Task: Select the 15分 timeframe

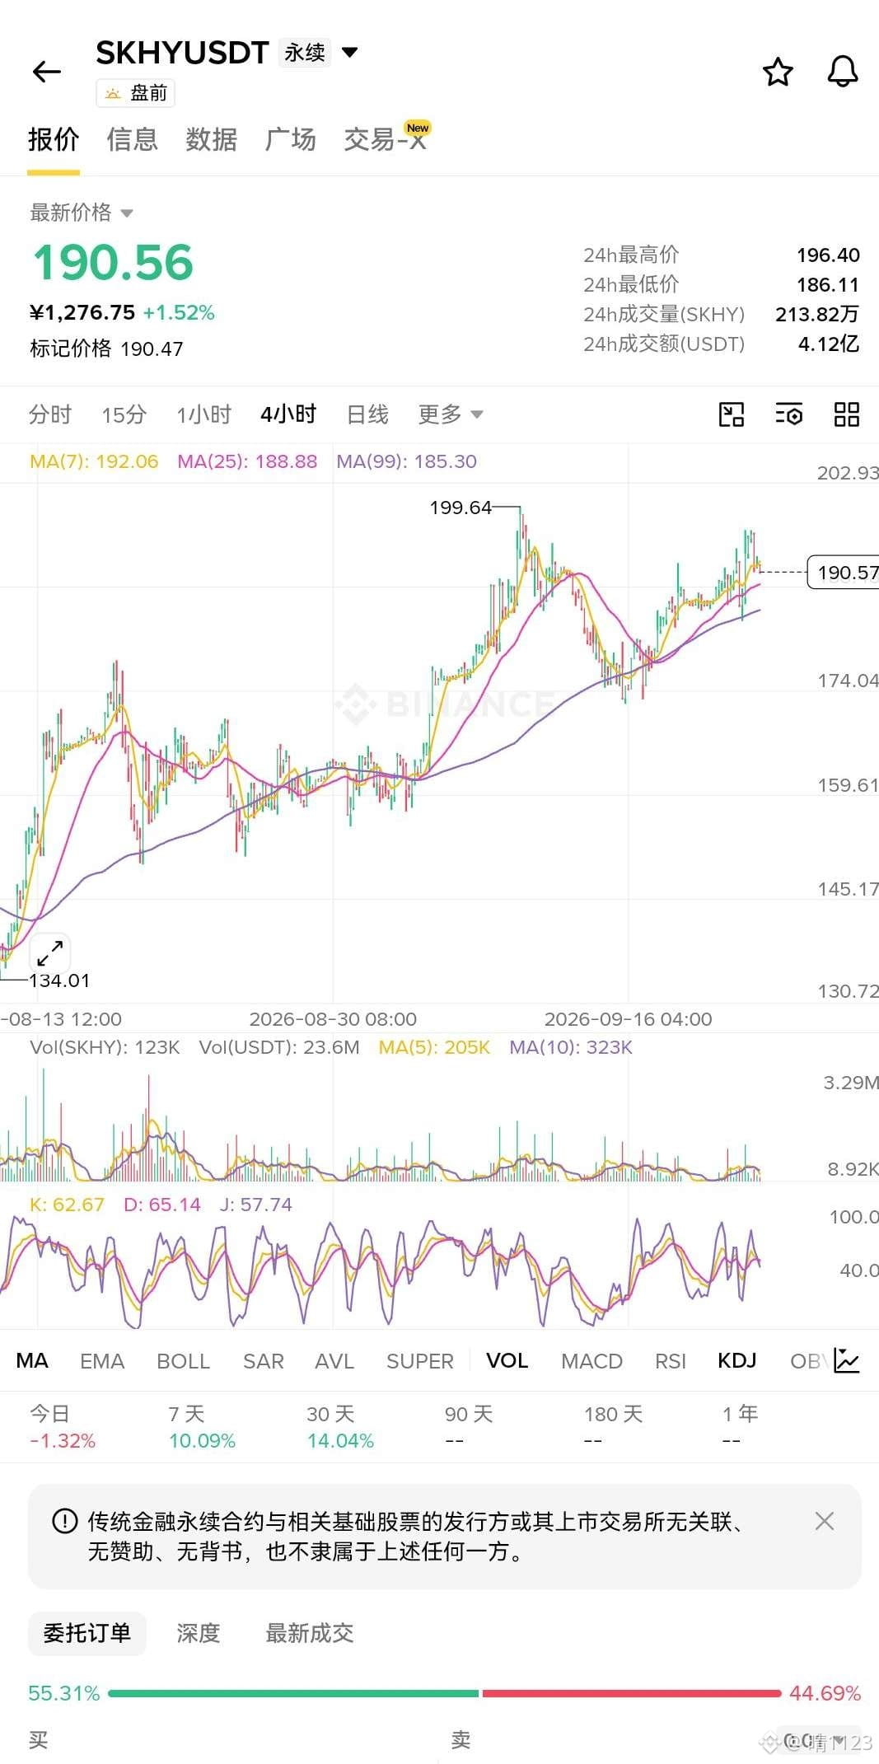Action: pos(124,414)
